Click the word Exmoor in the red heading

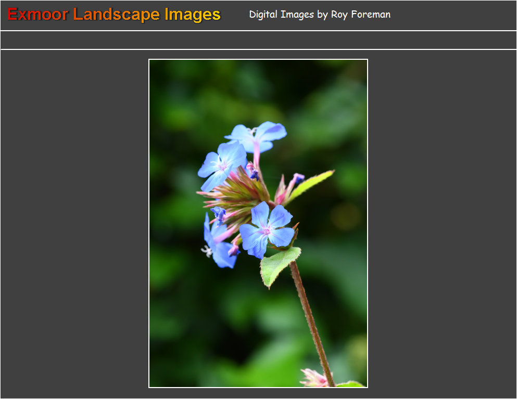click(37, 15)
